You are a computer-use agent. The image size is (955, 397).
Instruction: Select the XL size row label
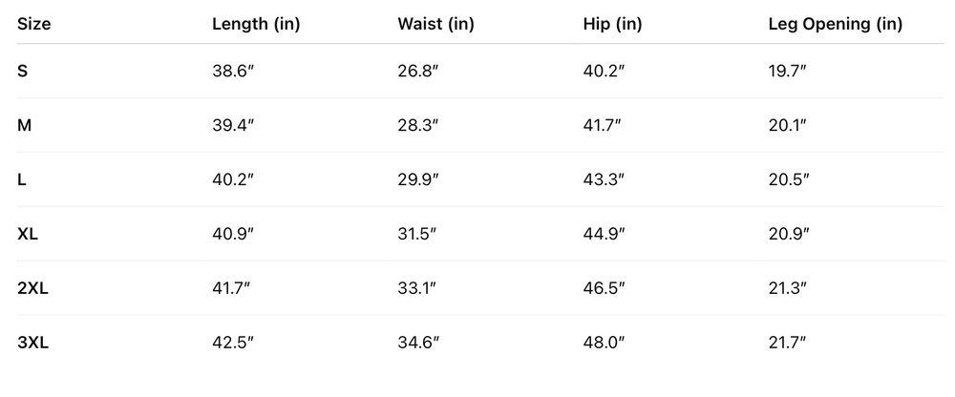28,234
